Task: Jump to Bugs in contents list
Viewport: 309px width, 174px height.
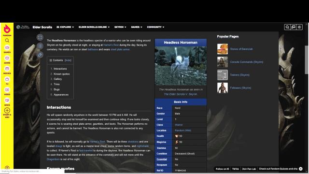Action: coord(56,89)
